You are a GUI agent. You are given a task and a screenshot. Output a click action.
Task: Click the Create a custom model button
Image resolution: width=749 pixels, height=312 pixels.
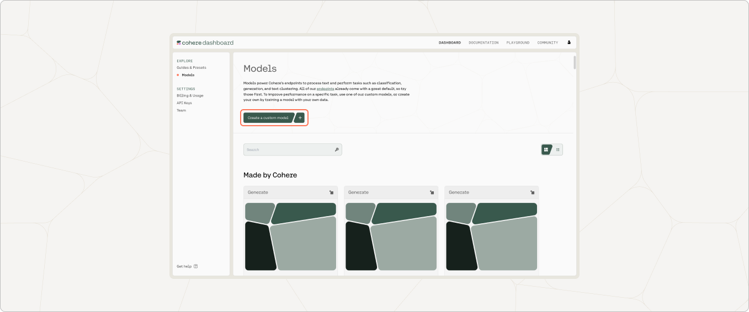pos(268,117)
